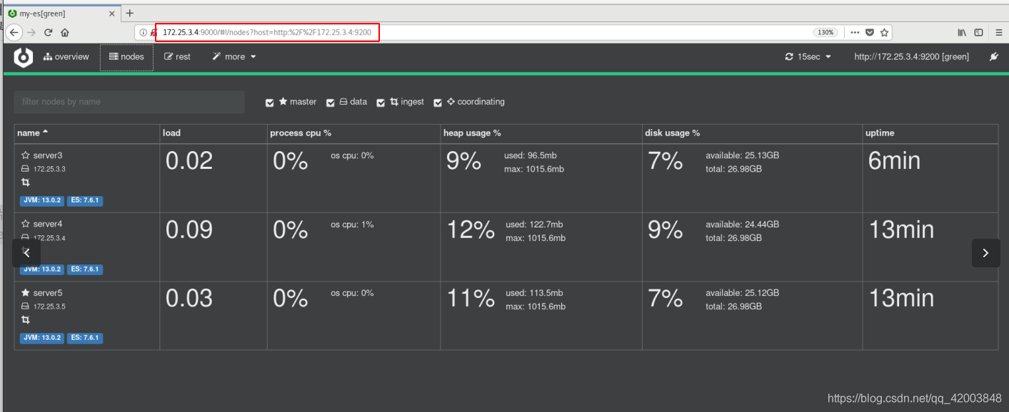Click the star icon beside server4

pos(26,224)
